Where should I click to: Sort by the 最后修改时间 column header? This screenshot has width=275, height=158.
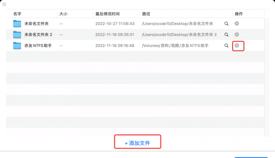(107, 14)
